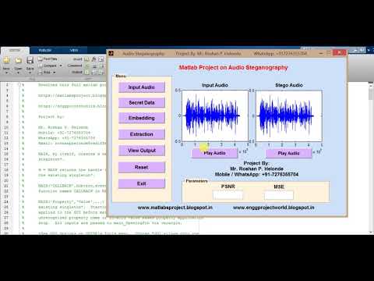Click the MATLAB figure icon in GUI title bar
Screen dimensions: 374x281
pyautogui.click(x=111, y=53)
